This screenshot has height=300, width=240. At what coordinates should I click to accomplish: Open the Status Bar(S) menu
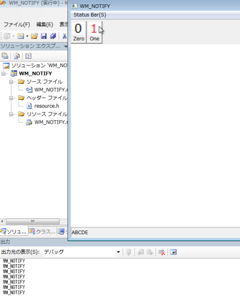point(90,15)
